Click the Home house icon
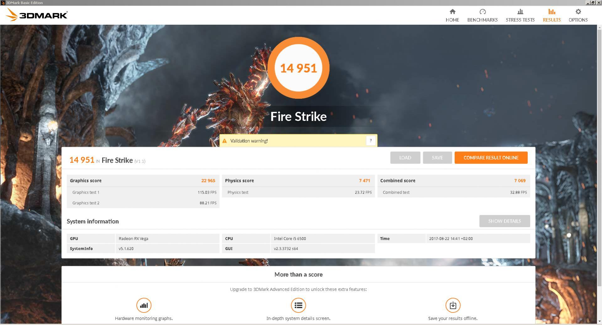 (452, 12)
